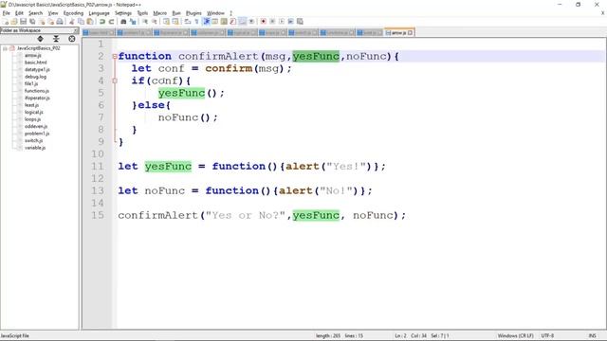
Task: Open basic.html from the workspace tree
Action: (x=36, y=63)
